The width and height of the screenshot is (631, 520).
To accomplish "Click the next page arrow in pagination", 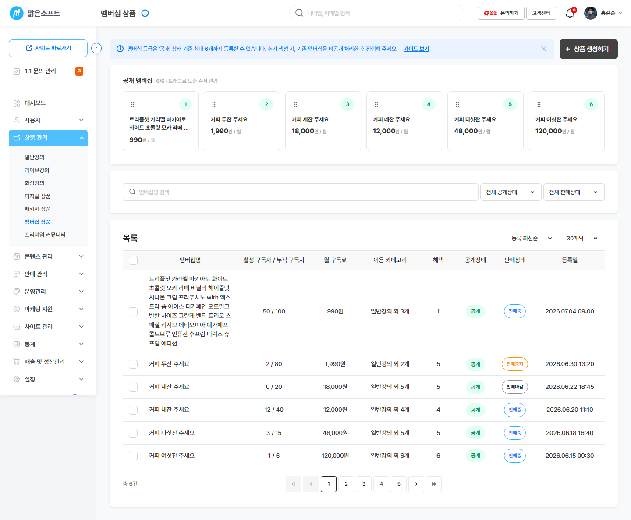I will pyautogui.click(x=416, y=484).
